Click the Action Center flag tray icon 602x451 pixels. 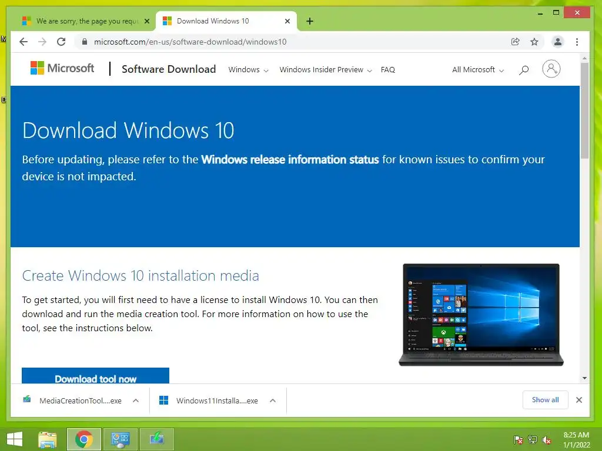coord(519,439)
